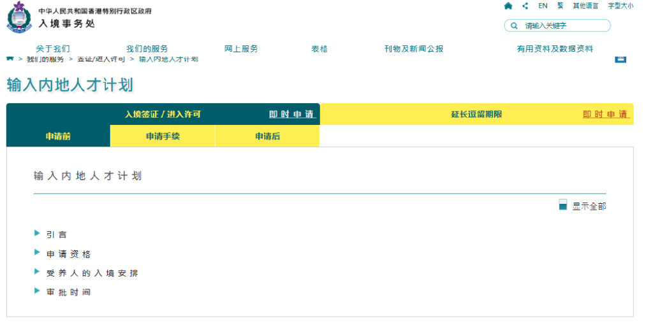The image size is (653, 330).
Task: Select the 延长逗留期限 tab
Action: point(476,115)
